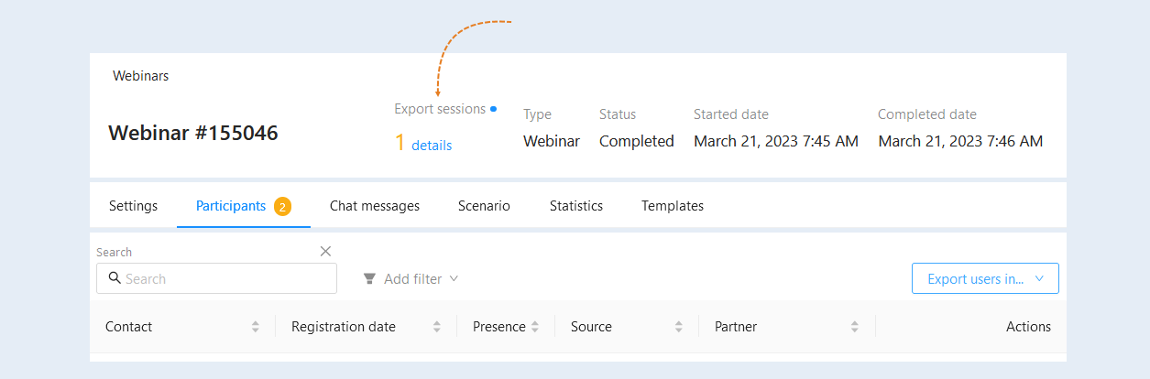Click the funnel filter icon
1150x379 pixels.
tap(369, 279)
